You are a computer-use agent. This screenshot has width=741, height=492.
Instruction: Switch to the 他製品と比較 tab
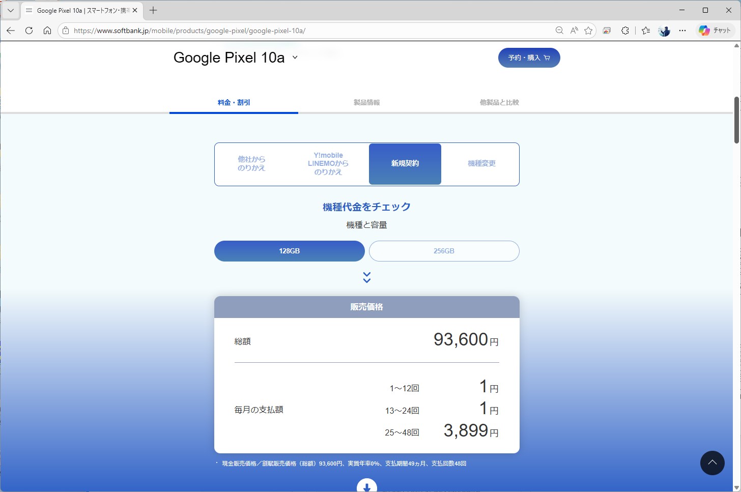point(499,102)
